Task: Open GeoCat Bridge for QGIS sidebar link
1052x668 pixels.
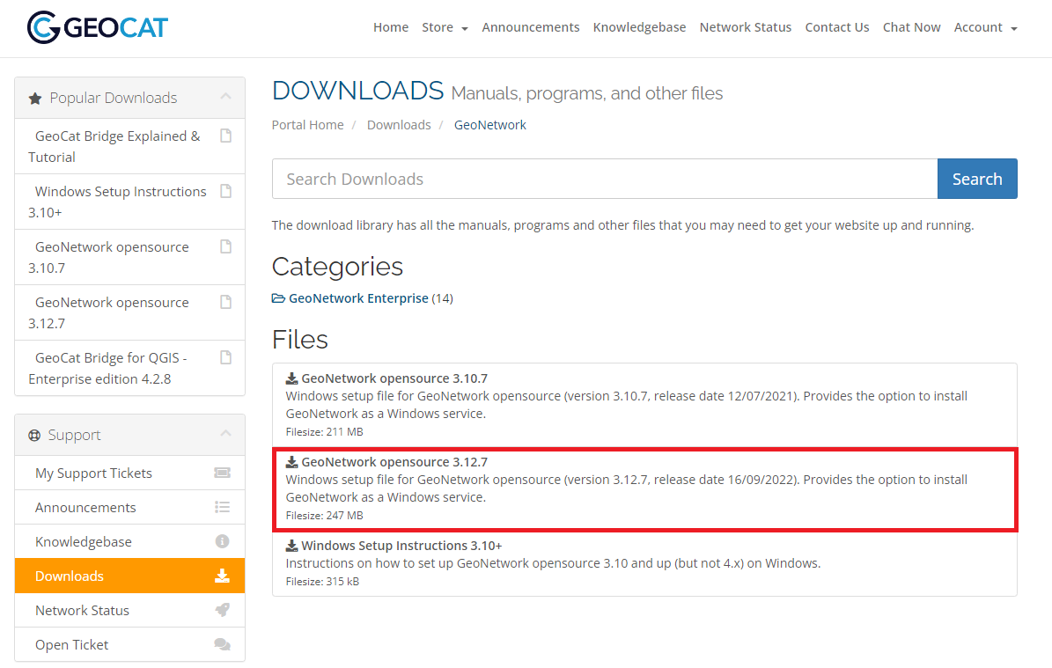Action: pos(130,368)
